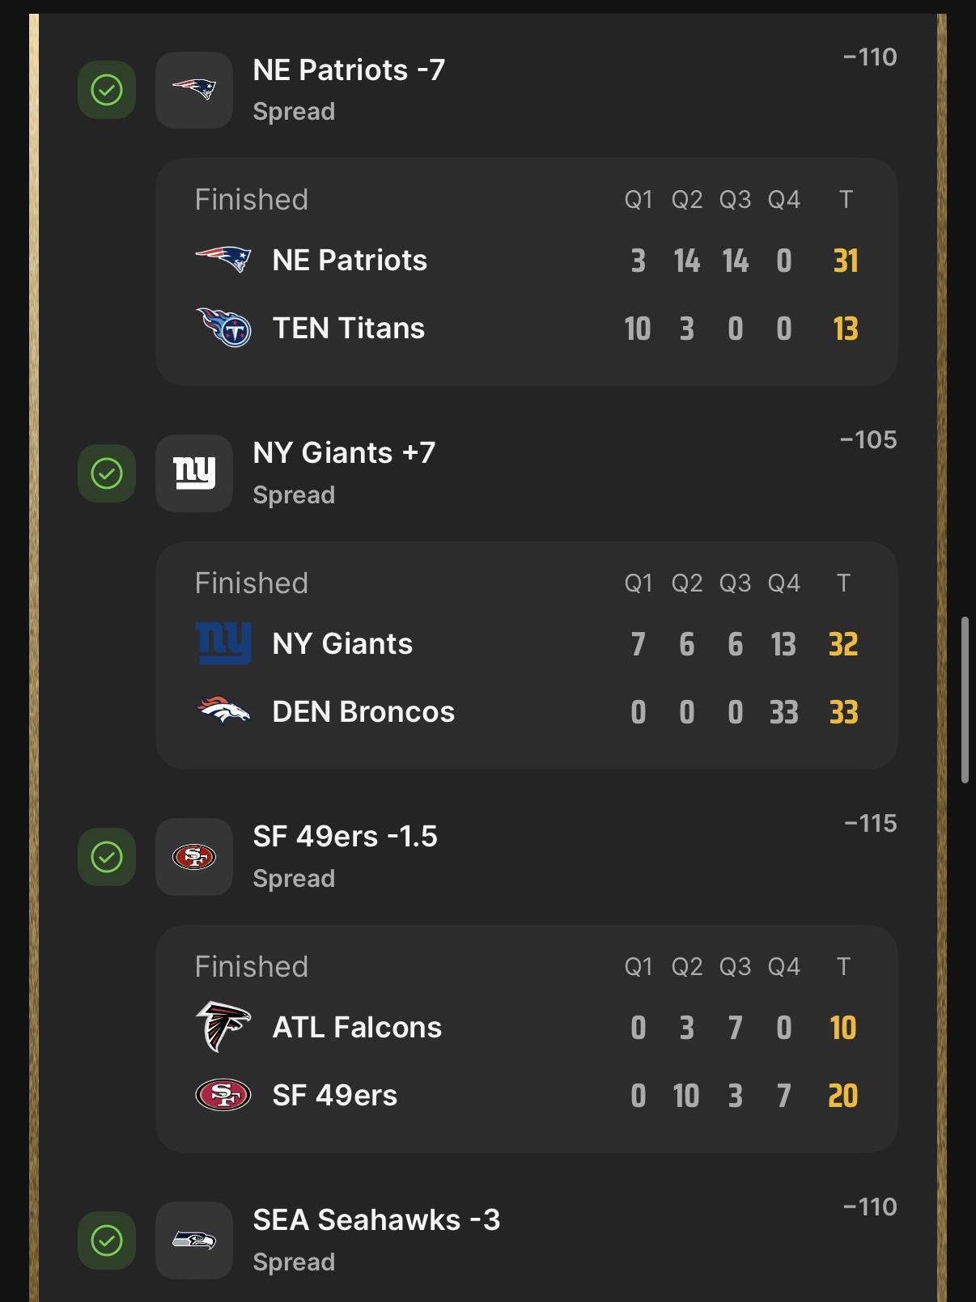Click the Seahawks logo tile beside SEA Seahawks -3
This screenshot has height=1302, width=976.
[x=194, y=1241]
